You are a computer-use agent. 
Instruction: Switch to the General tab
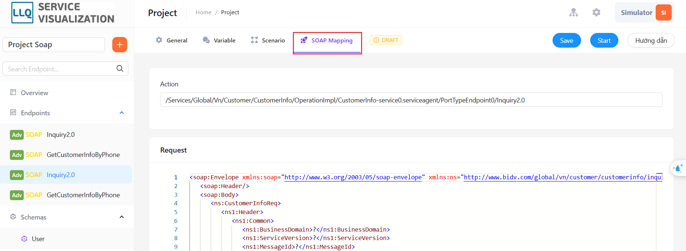point(171,40)
